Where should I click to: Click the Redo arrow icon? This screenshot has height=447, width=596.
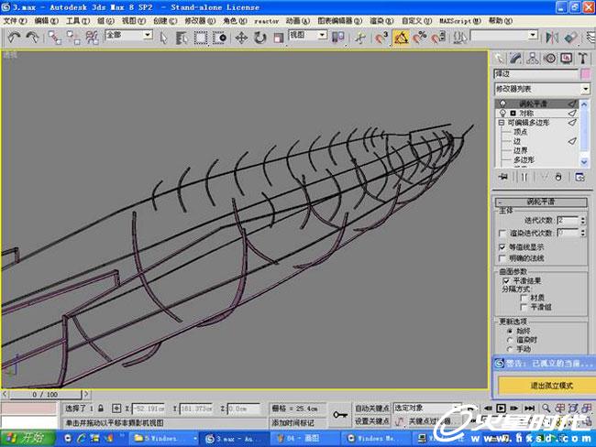click(32, 38)
